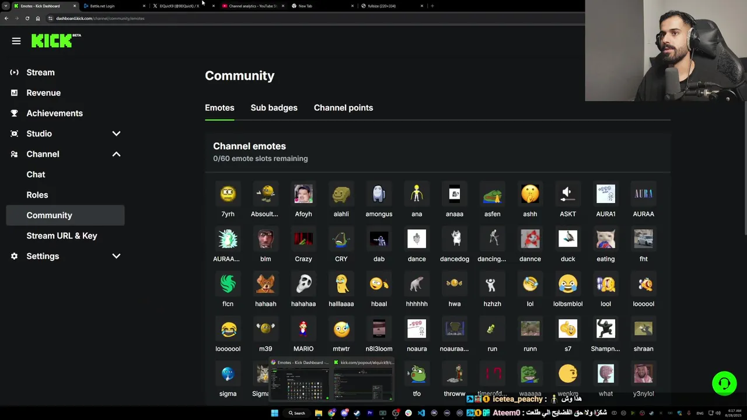This screenshot has height=420, width=747.
Task: Switch to the Channel points tab
Action: pyautogui.click(x=343, y=107)
